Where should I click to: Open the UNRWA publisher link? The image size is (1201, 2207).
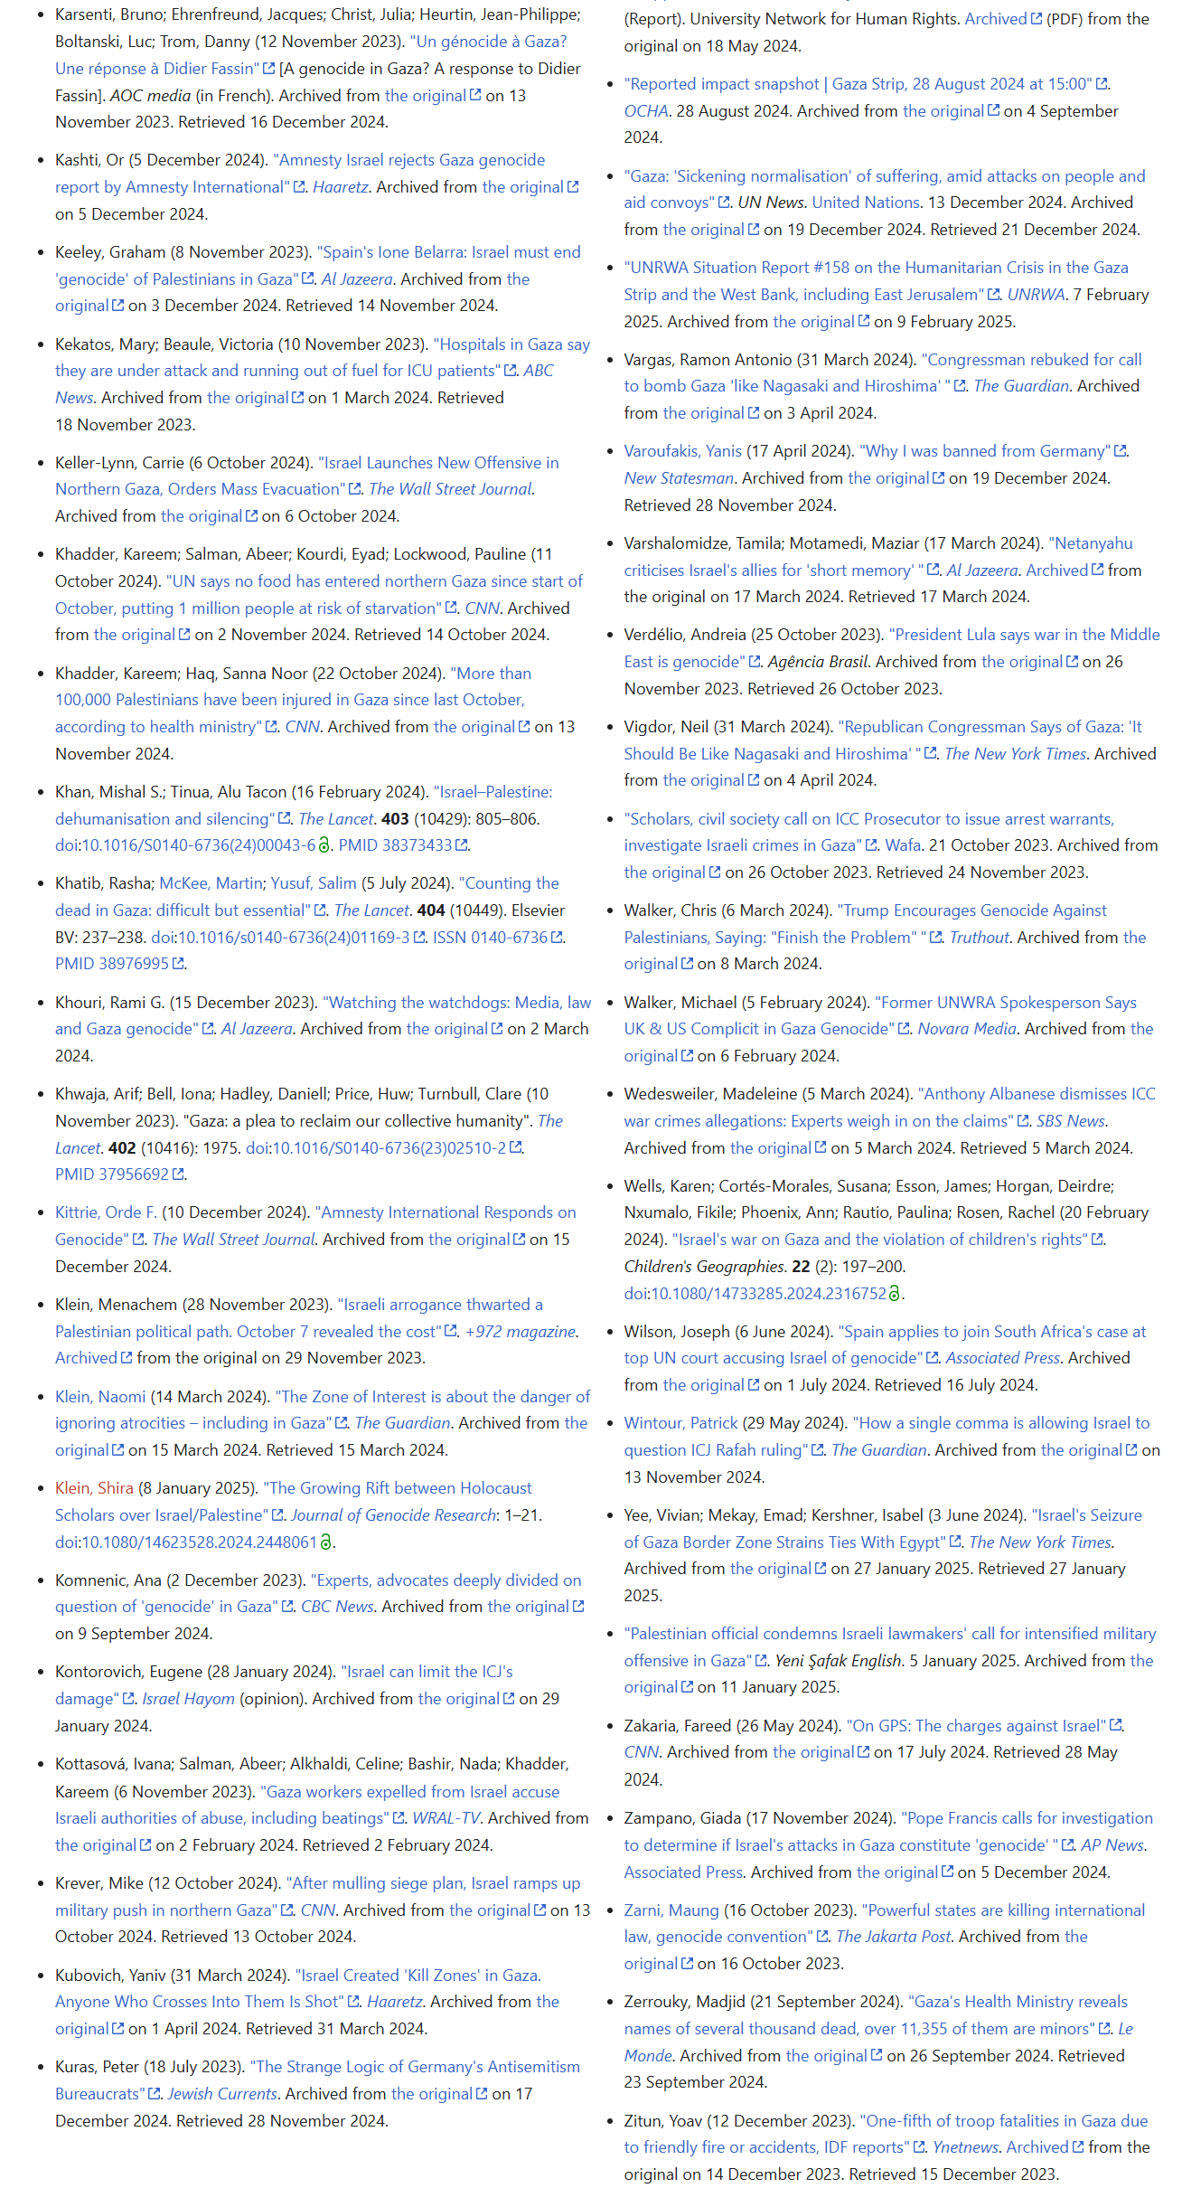[x=1036, y=295]
